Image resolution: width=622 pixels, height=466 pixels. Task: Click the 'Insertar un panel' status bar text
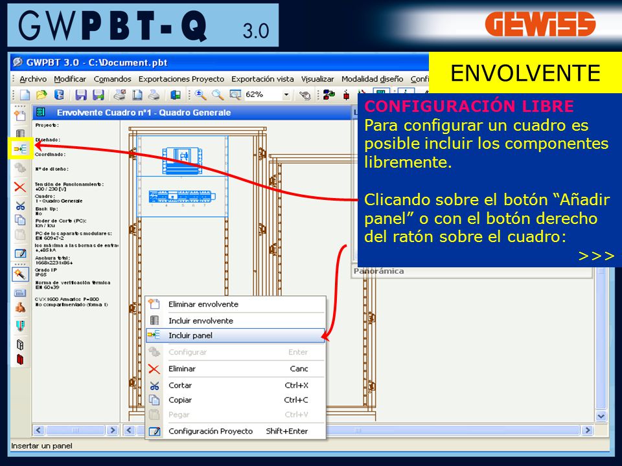pyautogui.click(x=41, y=446)
